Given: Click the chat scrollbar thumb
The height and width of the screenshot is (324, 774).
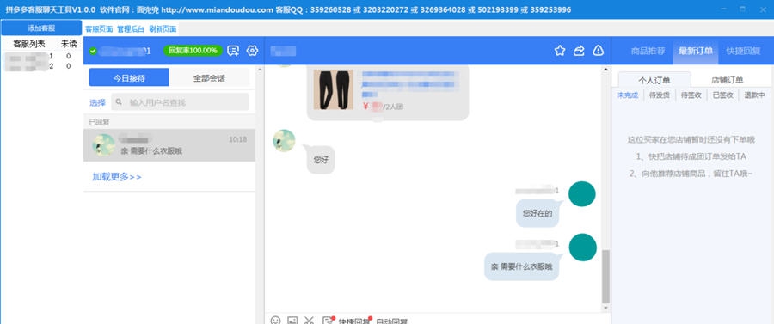Looking at the screenshot, I should tap(606, 276).
